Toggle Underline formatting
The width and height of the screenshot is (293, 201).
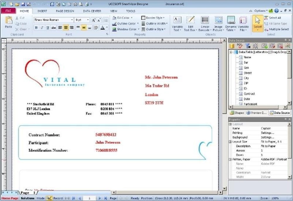click(48, 28)
